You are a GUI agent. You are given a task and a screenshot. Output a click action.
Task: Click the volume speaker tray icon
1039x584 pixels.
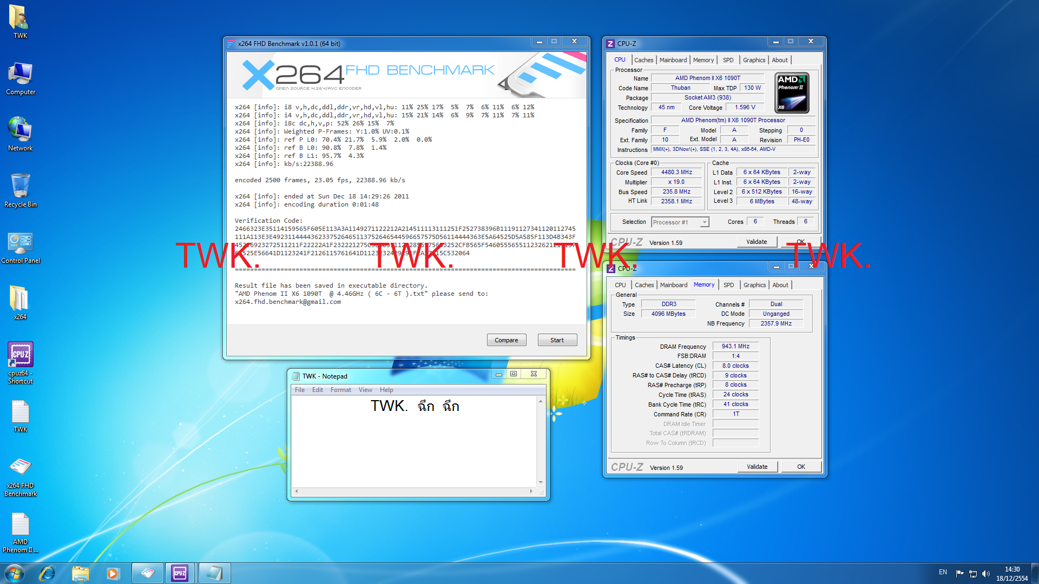(x=985, y=573)
